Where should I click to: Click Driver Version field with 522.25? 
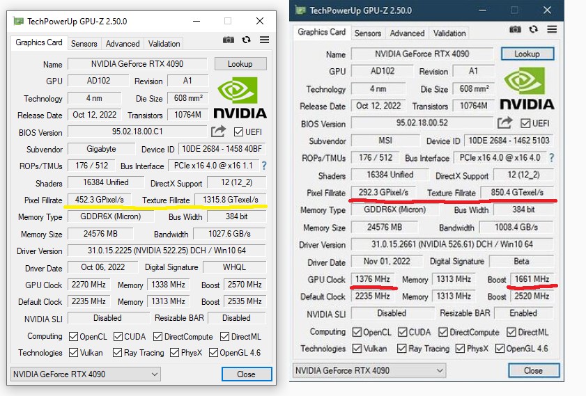coord(167,251)
